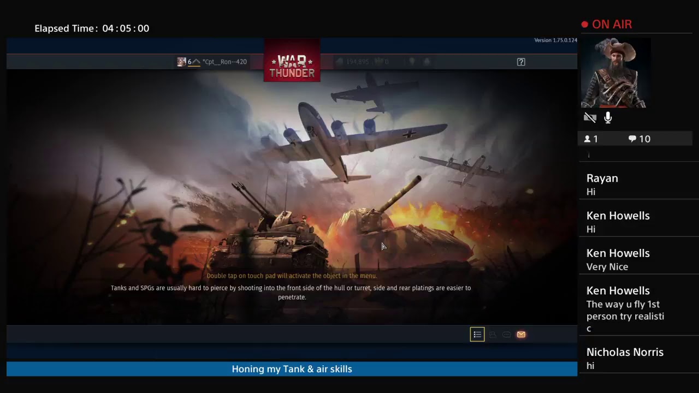Click the War Thunder logo
Viewport: 699px width, 393px height.
(292, 61)
